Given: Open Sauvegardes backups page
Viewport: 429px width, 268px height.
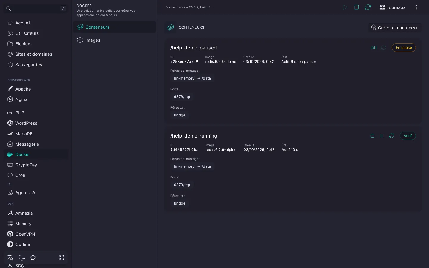Looking at the screenshot, I should (36, 65).
